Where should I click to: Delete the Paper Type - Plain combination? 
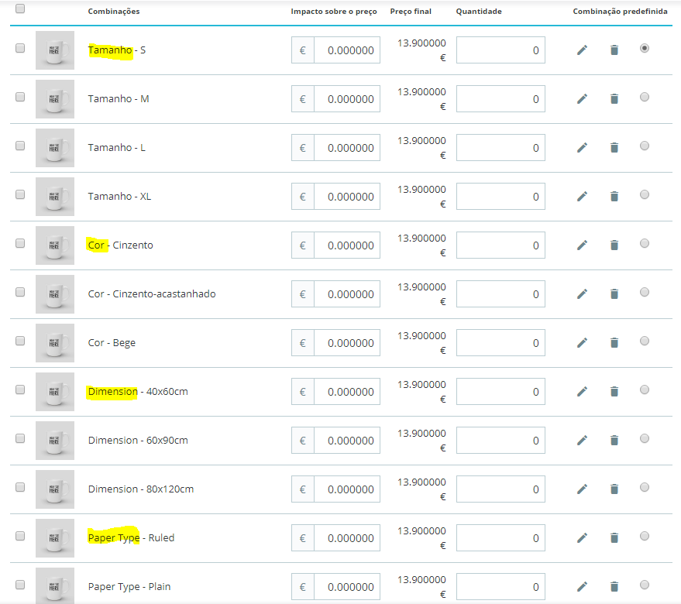point(614,587)
